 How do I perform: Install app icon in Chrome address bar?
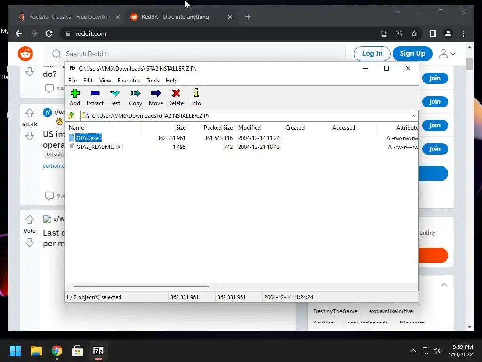(384, 33)
